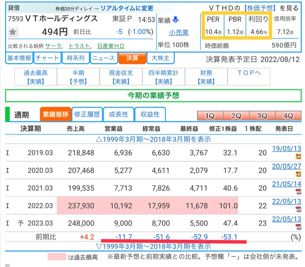Open compared stock 日産東HD link

click(x=111, y=46)
